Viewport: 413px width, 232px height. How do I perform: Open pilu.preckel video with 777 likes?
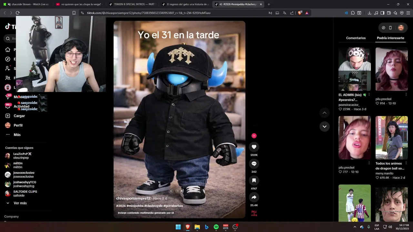355,138
